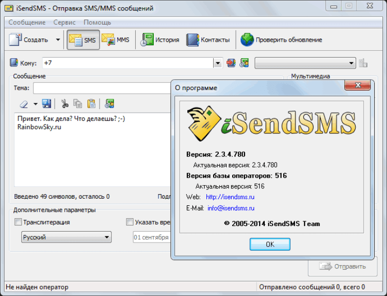Click the insert contact icon in message toolbar
The height and width of the screenshot is (296, 387).
(x=109, y=103)
